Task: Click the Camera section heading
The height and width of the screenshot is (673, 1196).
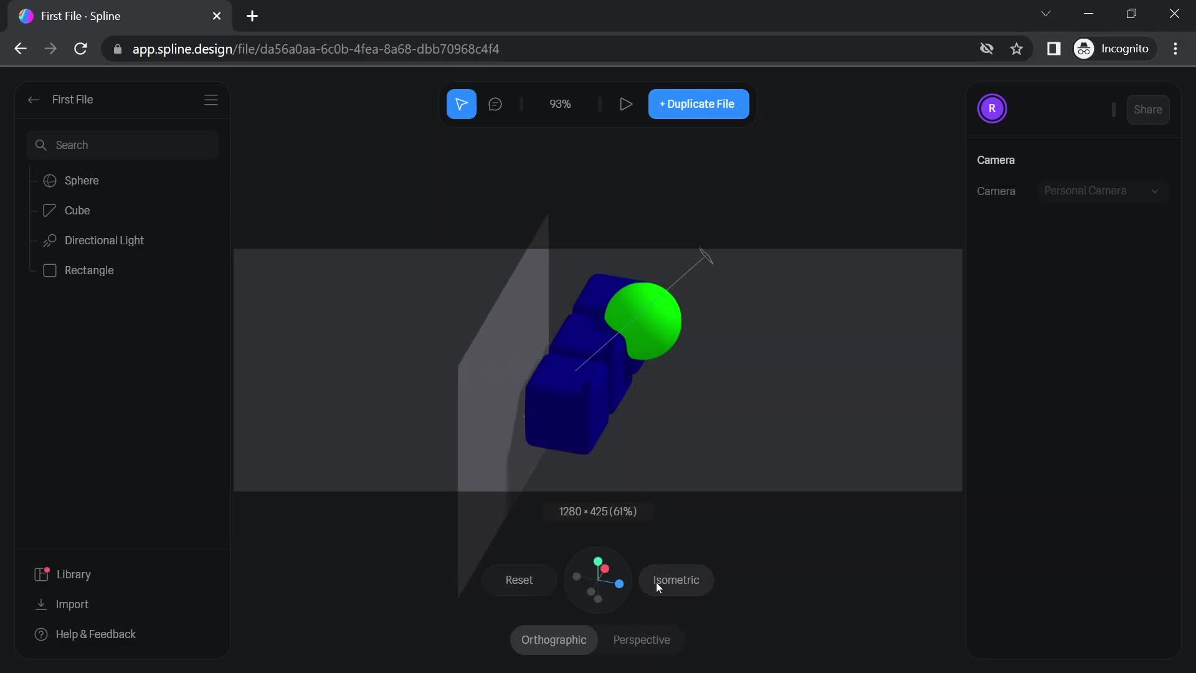Action: click(995, 160)
